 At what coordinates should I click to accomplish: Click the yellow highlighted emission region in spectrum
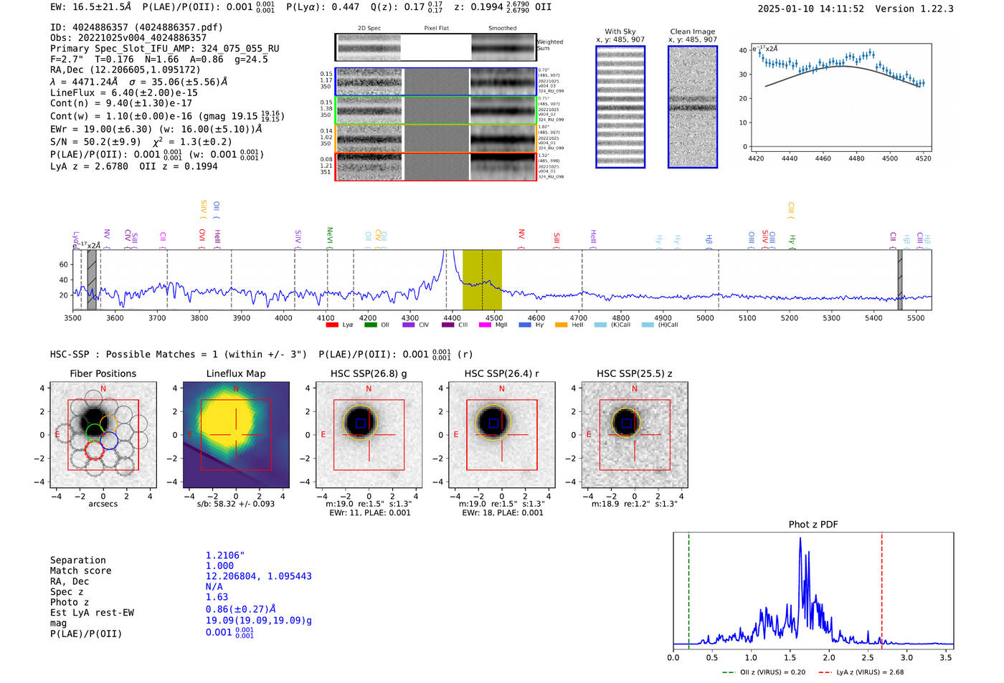pyautogui.click(x=482, y=280)
